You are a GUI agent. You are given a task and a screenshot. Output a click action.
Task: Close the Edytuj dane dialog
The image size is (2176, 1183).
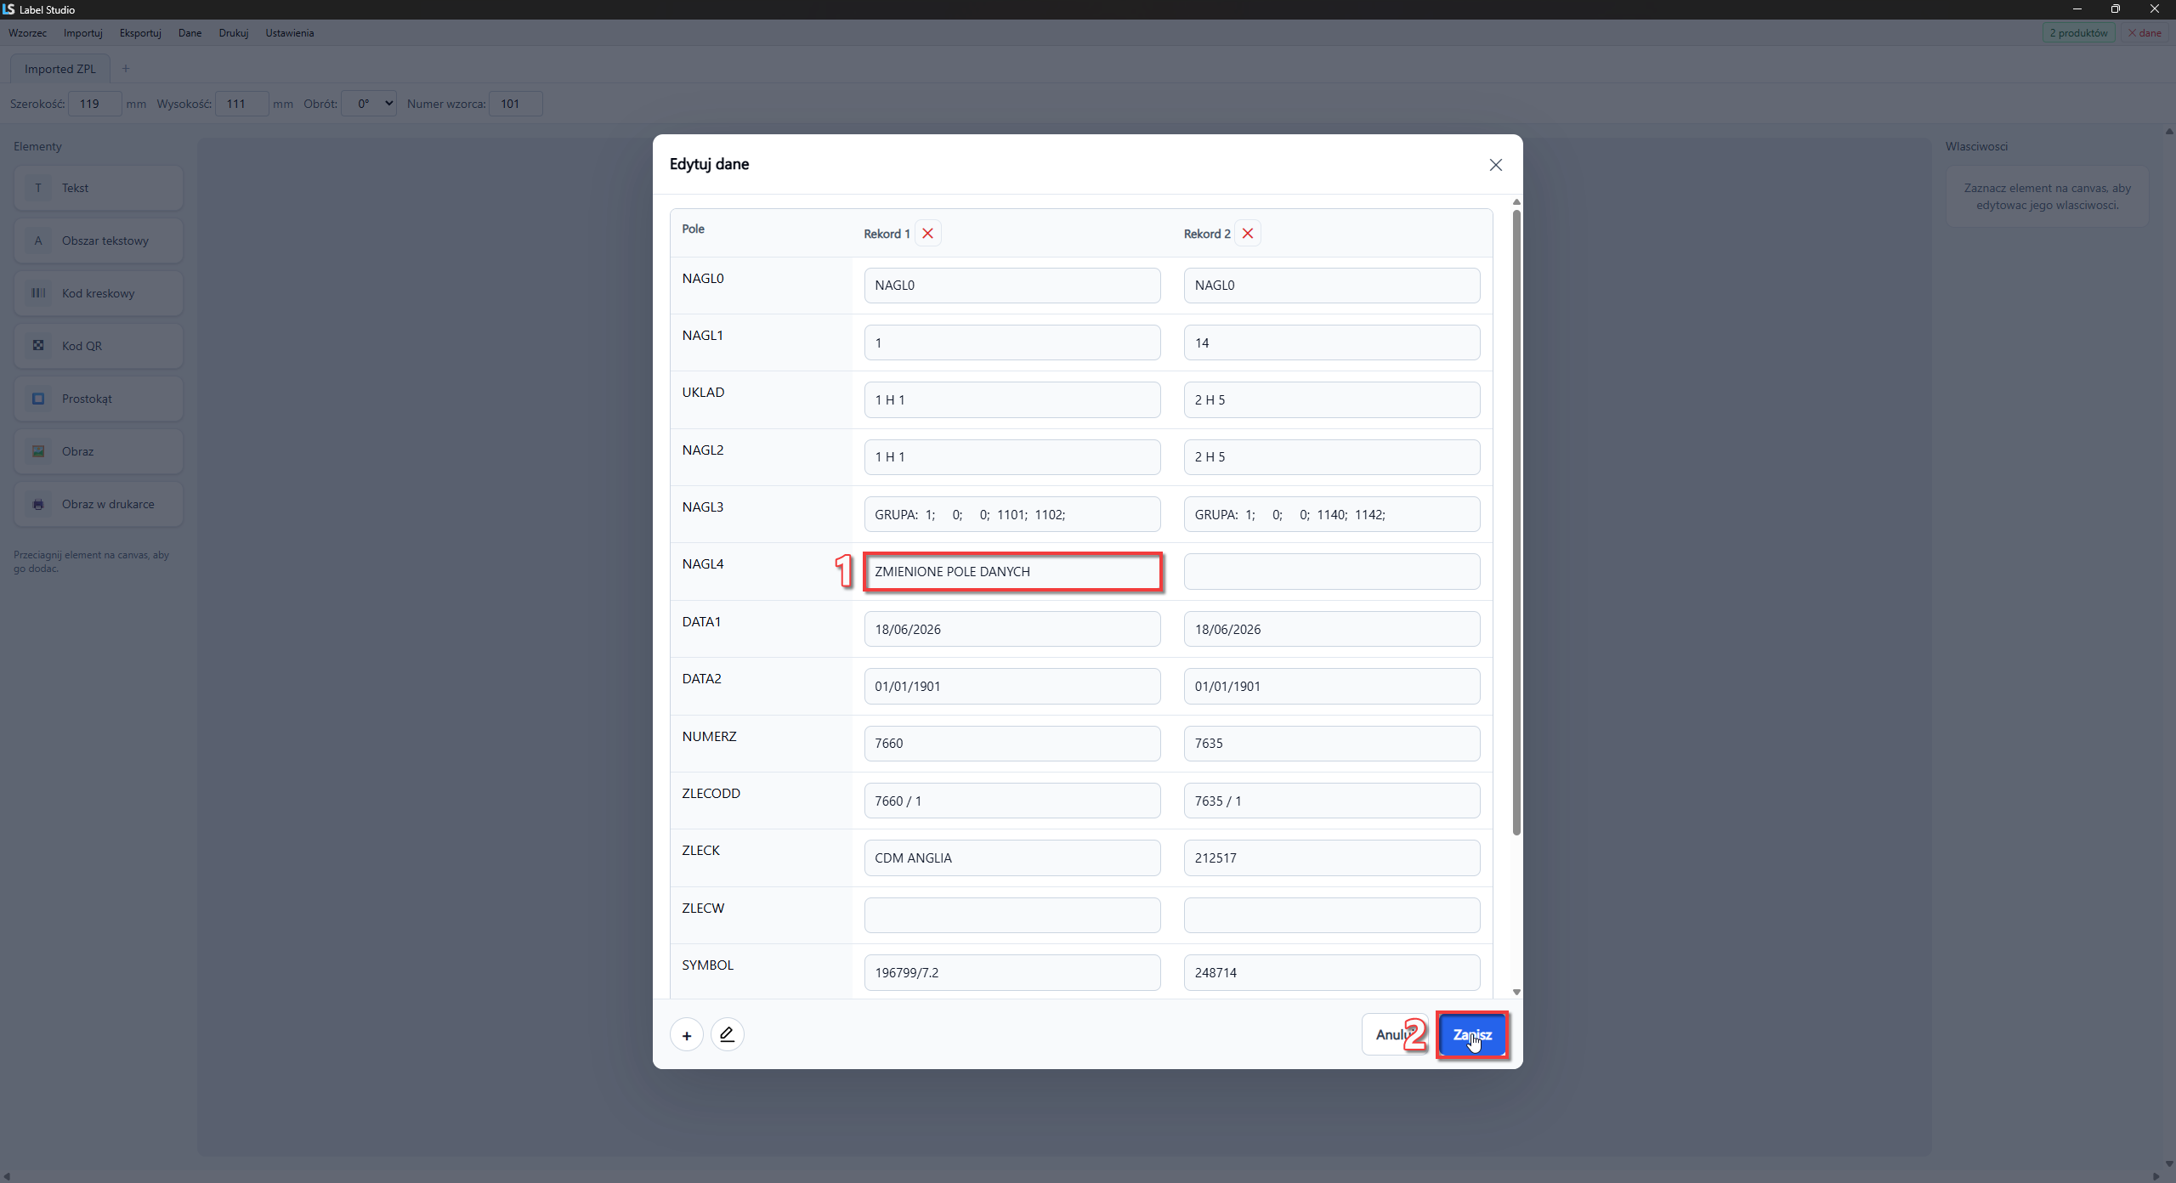pyautogui.click(x=1495, y=165)
